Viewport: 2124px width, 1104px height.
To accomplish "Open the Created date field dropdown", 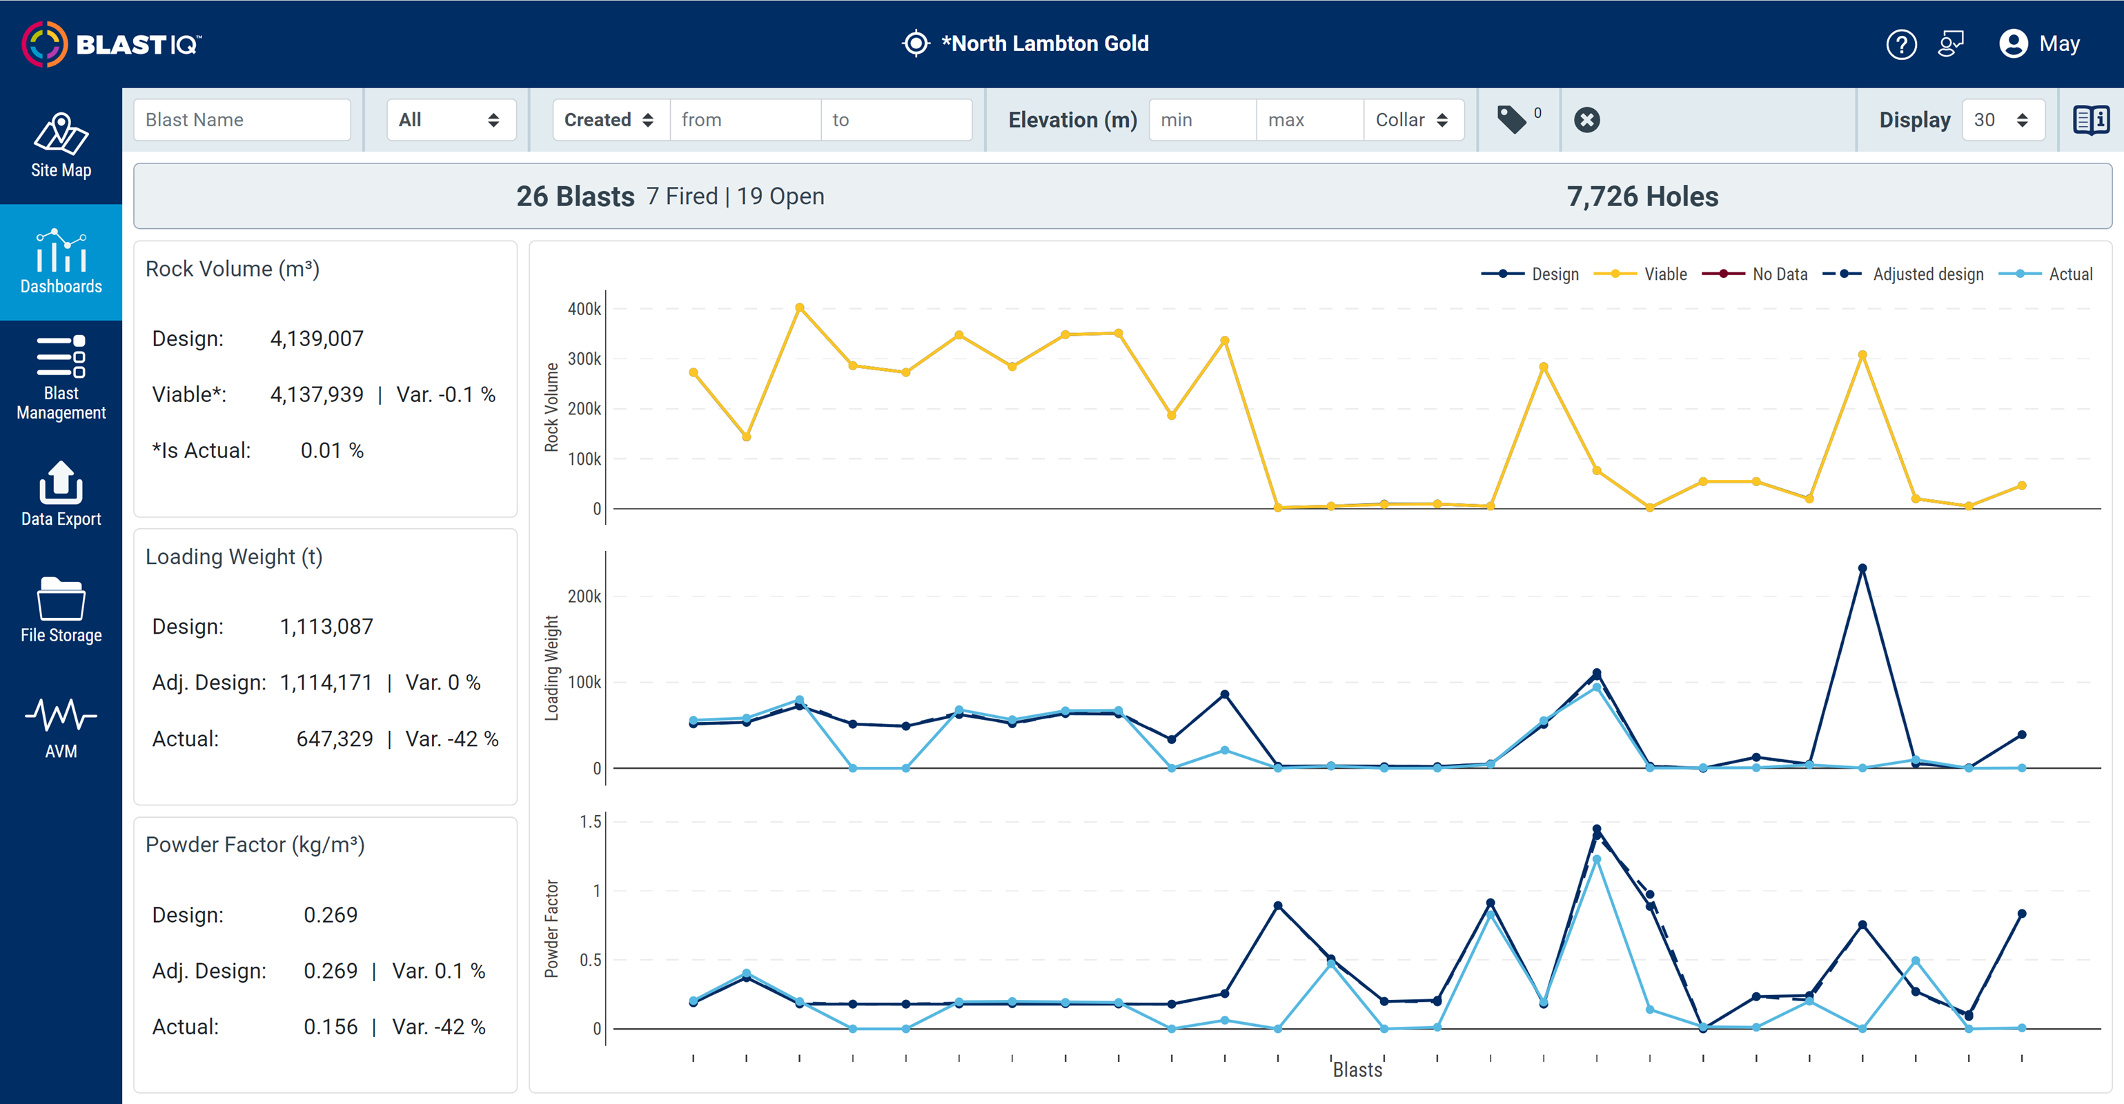I will tap(609, 119).
